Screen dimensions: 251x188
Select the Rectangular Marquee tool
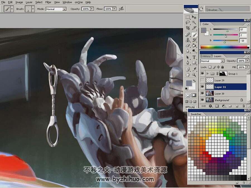click(x=188, y=17)
